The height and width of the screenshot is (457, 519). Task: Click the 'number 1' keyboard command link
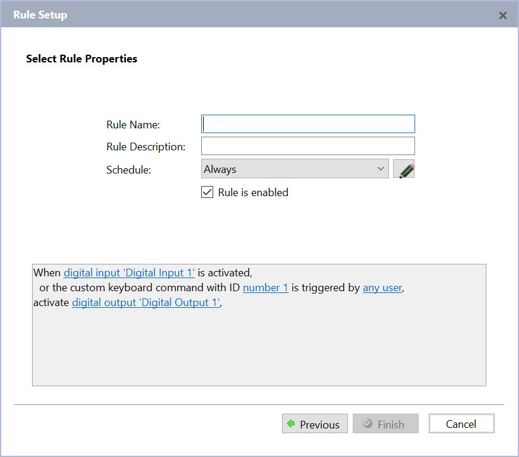265,288
